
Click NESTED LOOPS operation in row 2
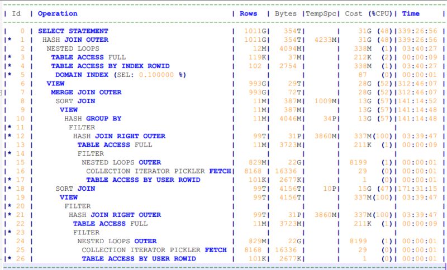tap(73, 49)
